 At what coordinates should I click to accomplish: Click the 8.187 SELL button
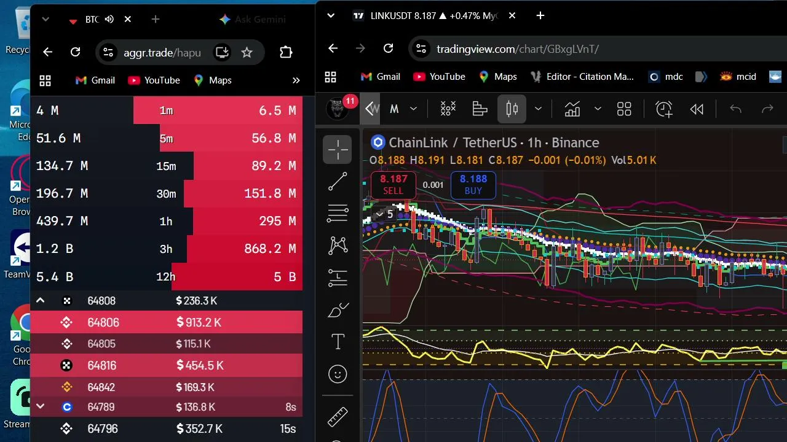coord(393,185)
